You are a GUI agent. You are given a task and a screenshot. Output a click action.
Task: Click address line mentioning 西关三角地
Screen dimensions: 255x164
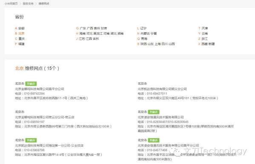(52, 98)
